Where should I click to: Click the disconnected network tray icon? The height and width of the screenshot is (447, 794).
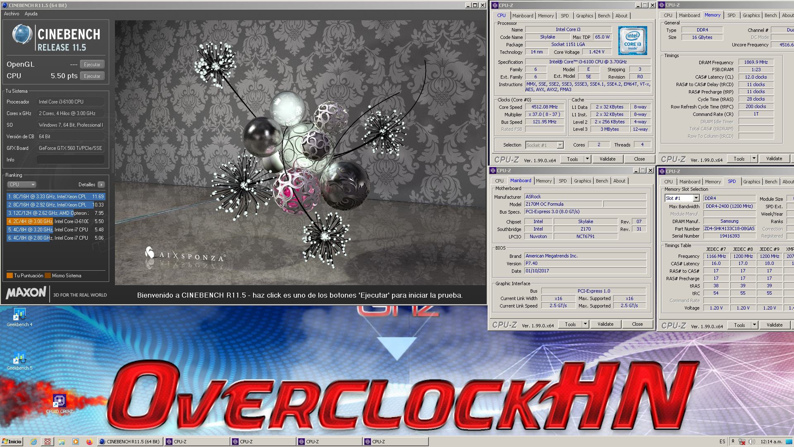[x=742, y=442]
